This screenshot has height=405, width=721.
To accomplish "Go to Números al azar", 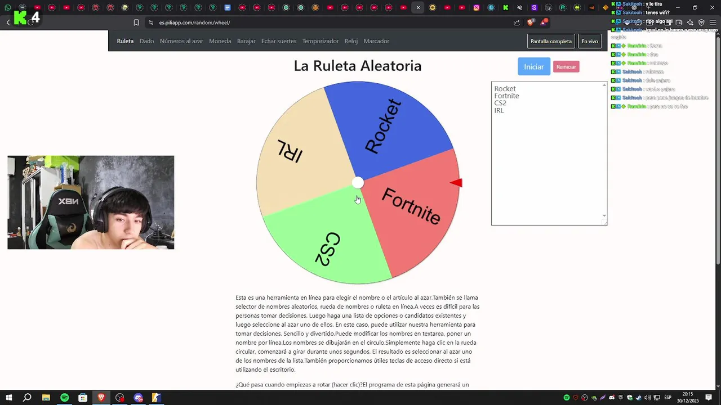I will point(181,41).
